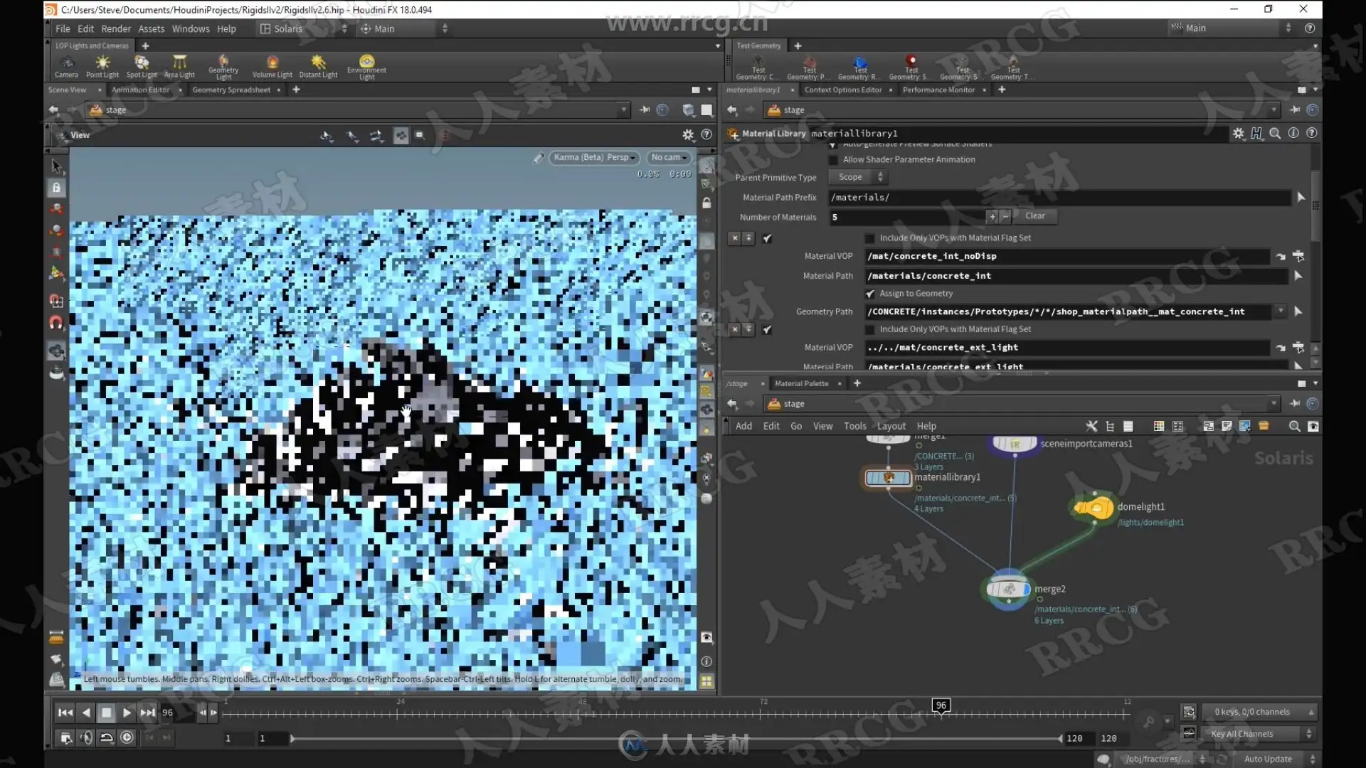Open the Render menu
The width and height of the screenshot is (1366, 768).
point(116,29)
